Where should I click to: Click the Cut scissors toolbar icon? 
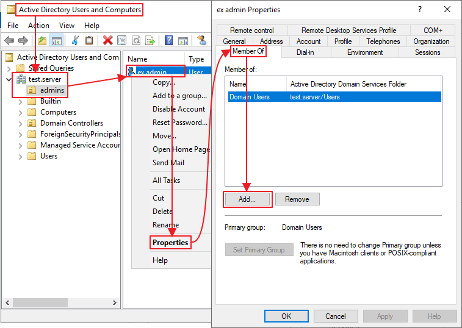[x=75, y=40]
